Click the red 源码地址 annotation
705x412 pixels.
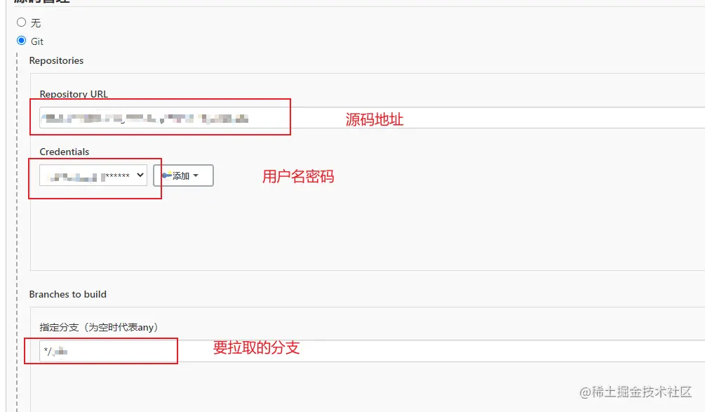tap(375, 119)
